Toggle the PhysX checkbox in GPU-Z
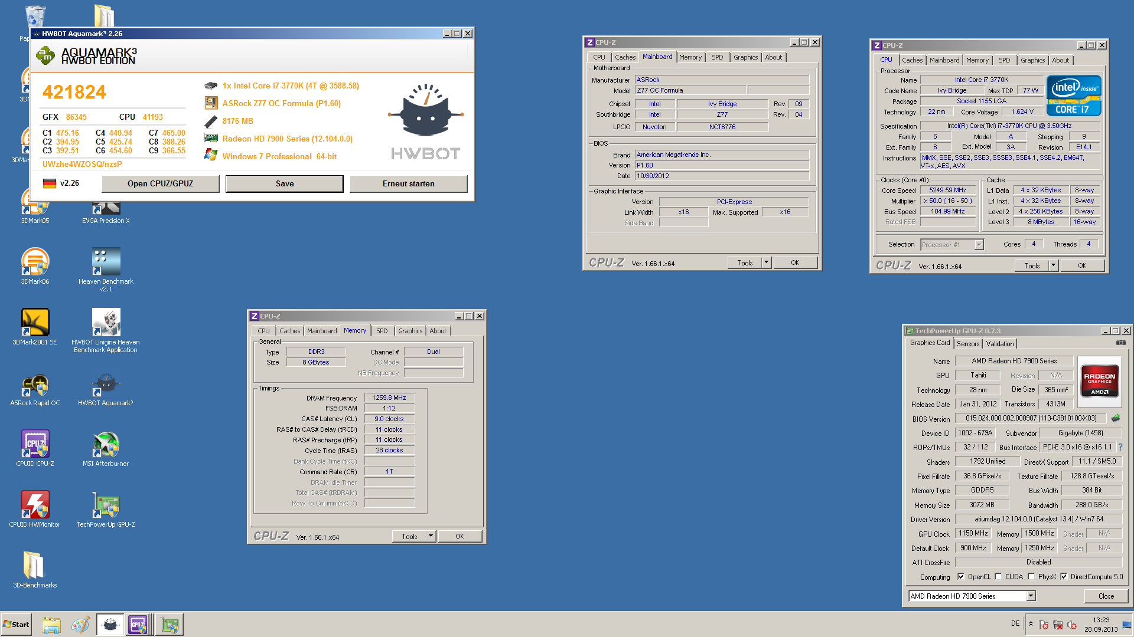1134x637 pixels. point(1031,577)
